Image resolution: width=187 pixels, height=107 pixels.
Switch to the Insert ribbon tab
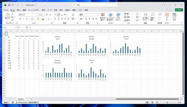(x=18, y=10)
